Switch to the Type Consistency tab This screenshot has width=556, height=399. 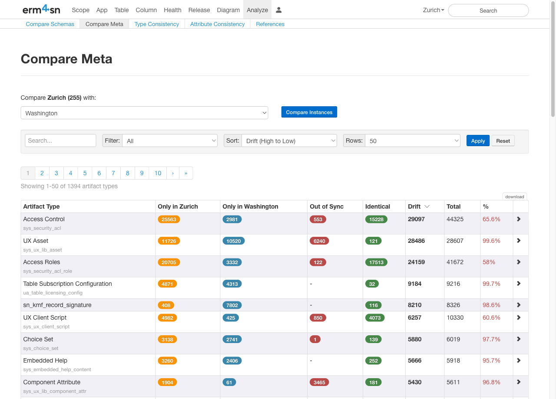[156, 24]
